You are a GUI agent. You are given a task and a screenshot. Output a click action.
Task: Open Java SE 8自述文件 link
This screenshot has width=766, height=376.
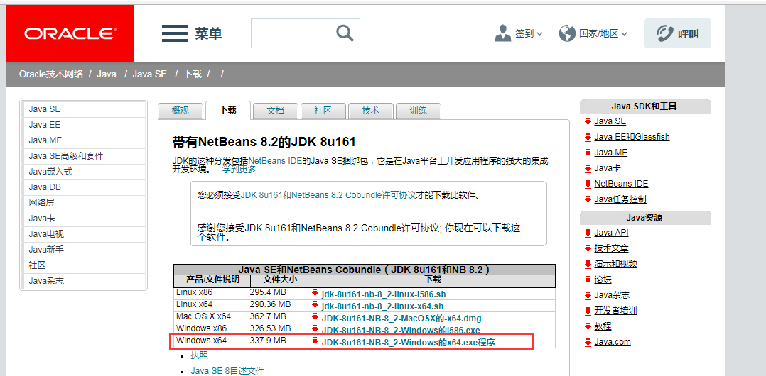[227, 371]
